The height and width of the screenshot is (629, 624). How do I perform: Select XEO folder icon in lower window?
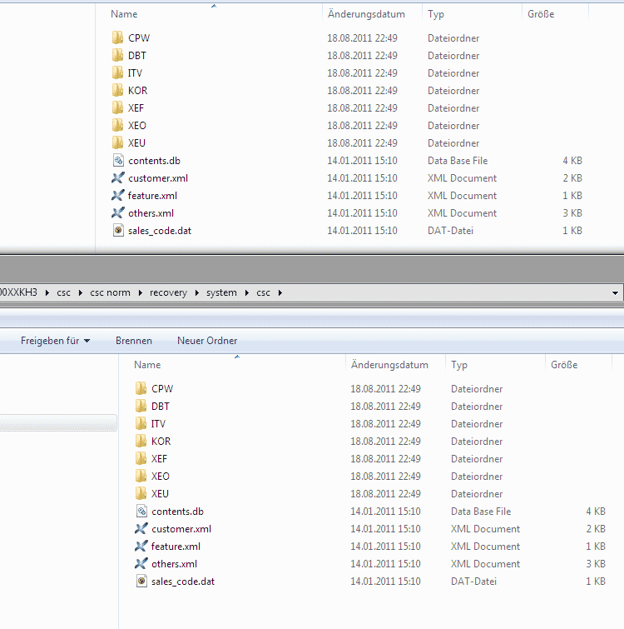click(x=141, y=477)
